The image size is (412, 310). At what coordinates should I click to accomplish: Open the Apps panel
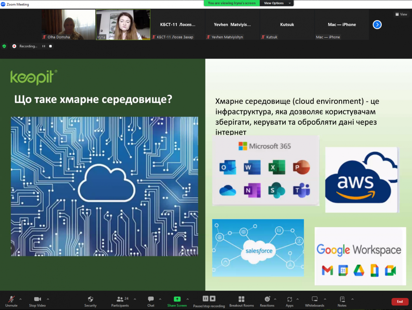click(290, 301)
